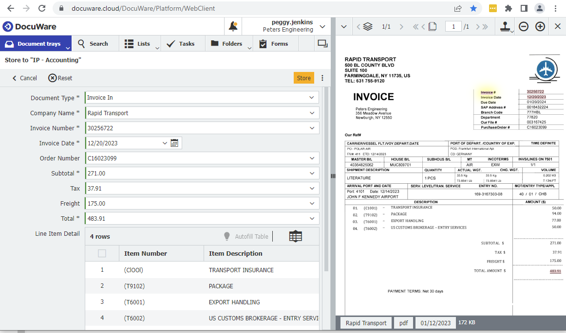Image resolution: width=566 pixels, height=333 pixels.
Task: Reload the browser page
Action: (42, 8)
